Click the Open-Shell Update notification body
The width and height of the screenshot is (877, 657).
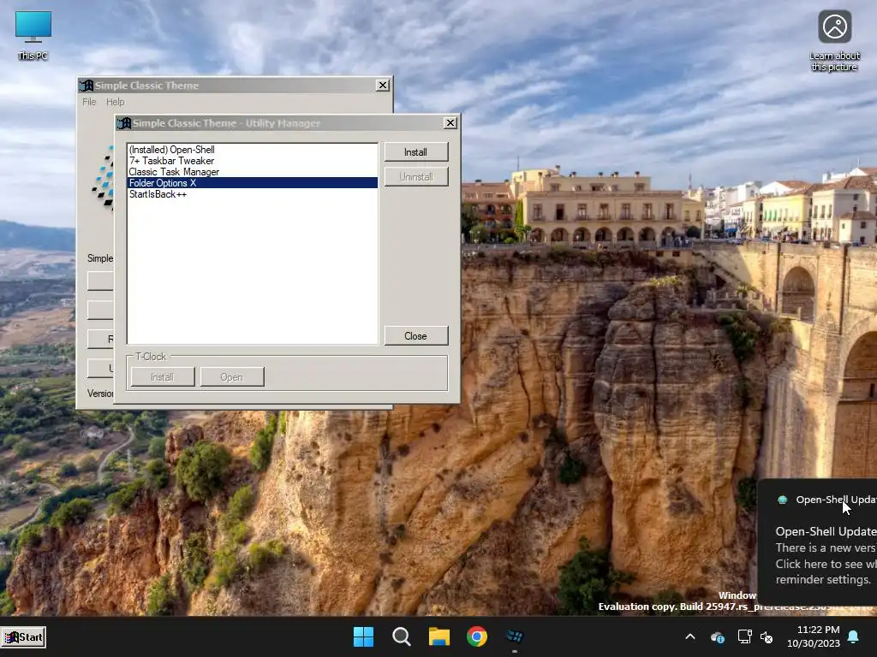826,555
